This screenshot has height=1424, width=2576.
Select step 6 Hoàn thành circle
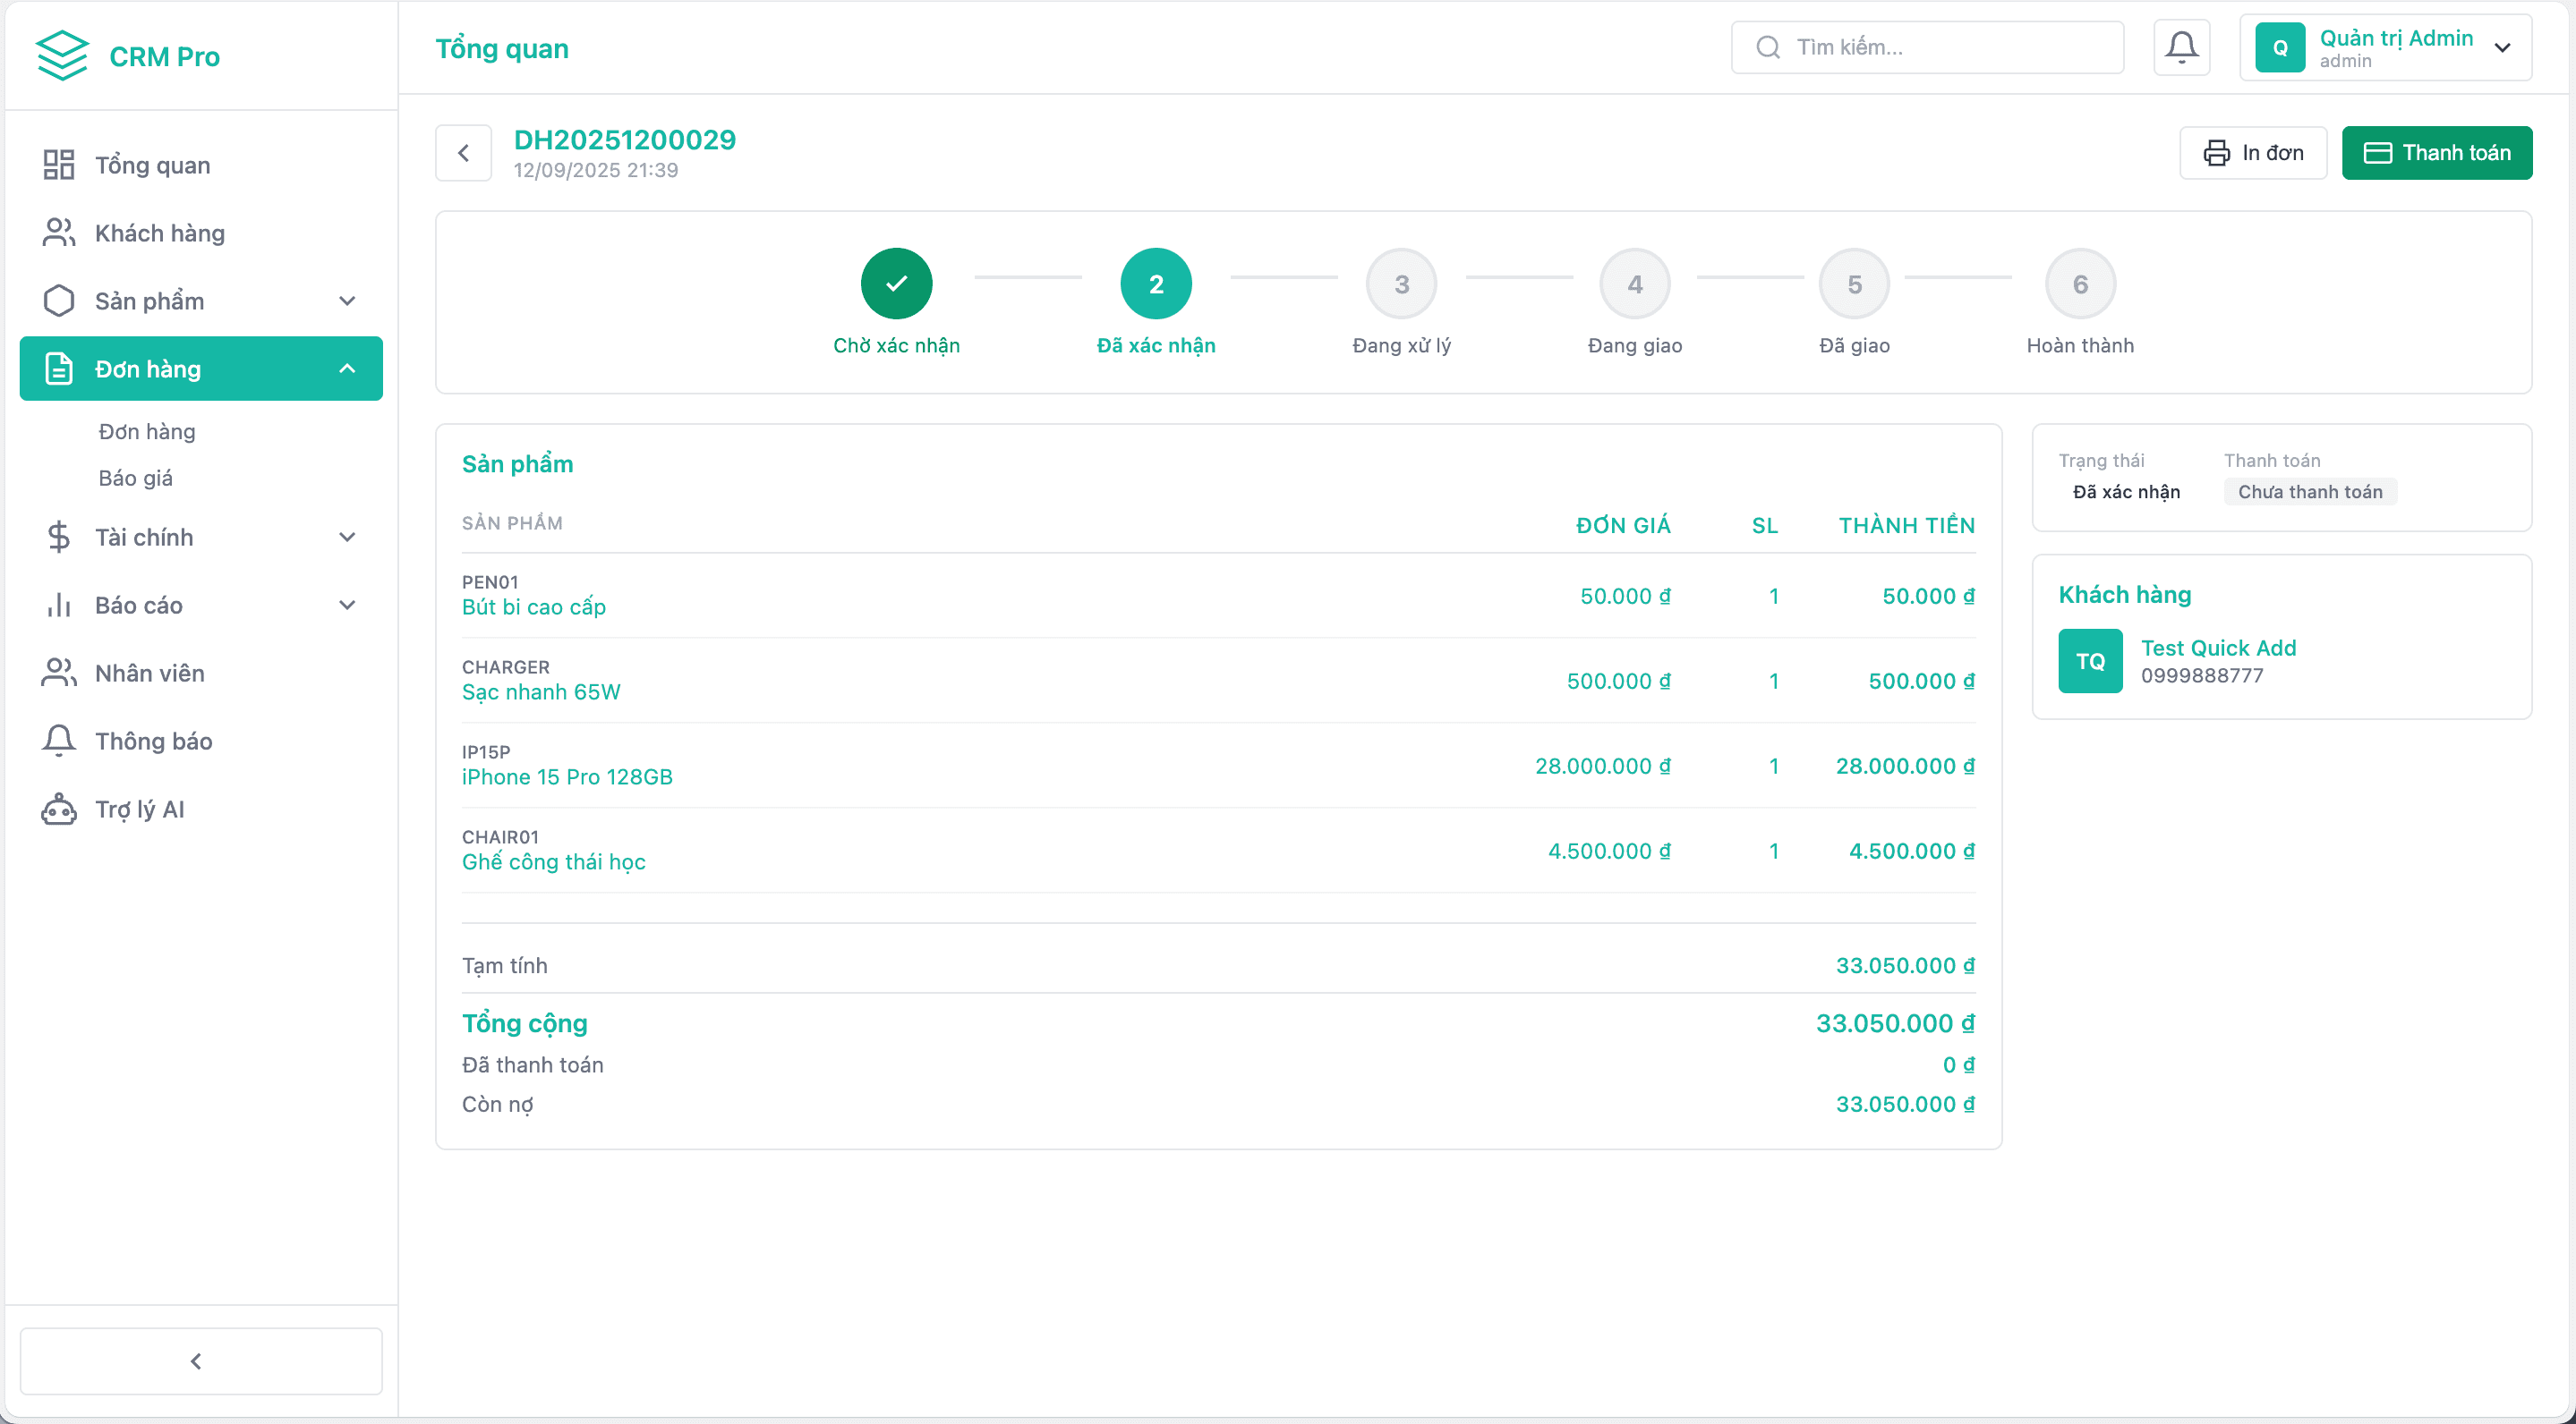pos(2080,284)
